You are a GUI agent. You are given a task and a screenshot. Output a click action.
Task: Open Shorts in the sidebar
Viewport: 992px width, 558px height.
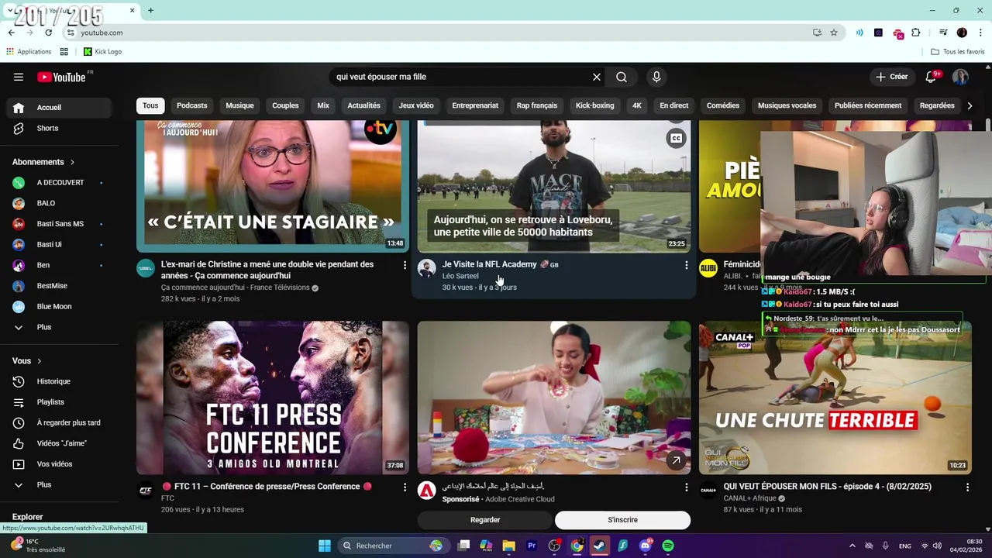point(60,128)
